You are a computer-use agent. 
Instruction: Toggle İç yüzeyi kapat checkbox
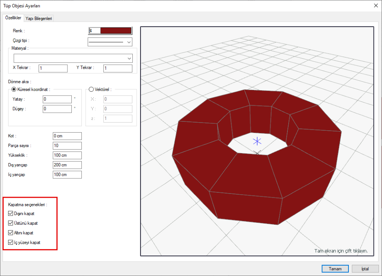tap(10, 242)
